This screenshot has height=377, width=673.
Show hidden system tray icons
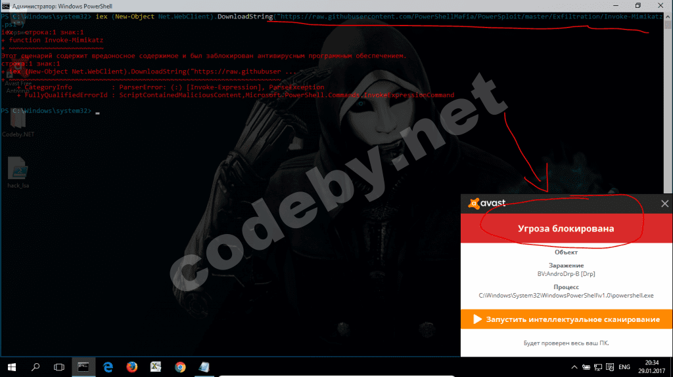[574, 367]
